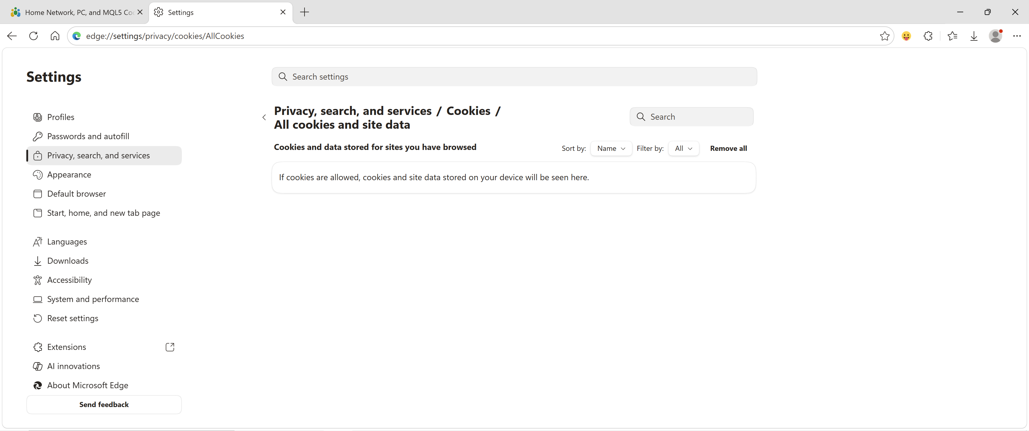Click the profile avatar icon
1029x431 pixels.
tap(995, 36)
